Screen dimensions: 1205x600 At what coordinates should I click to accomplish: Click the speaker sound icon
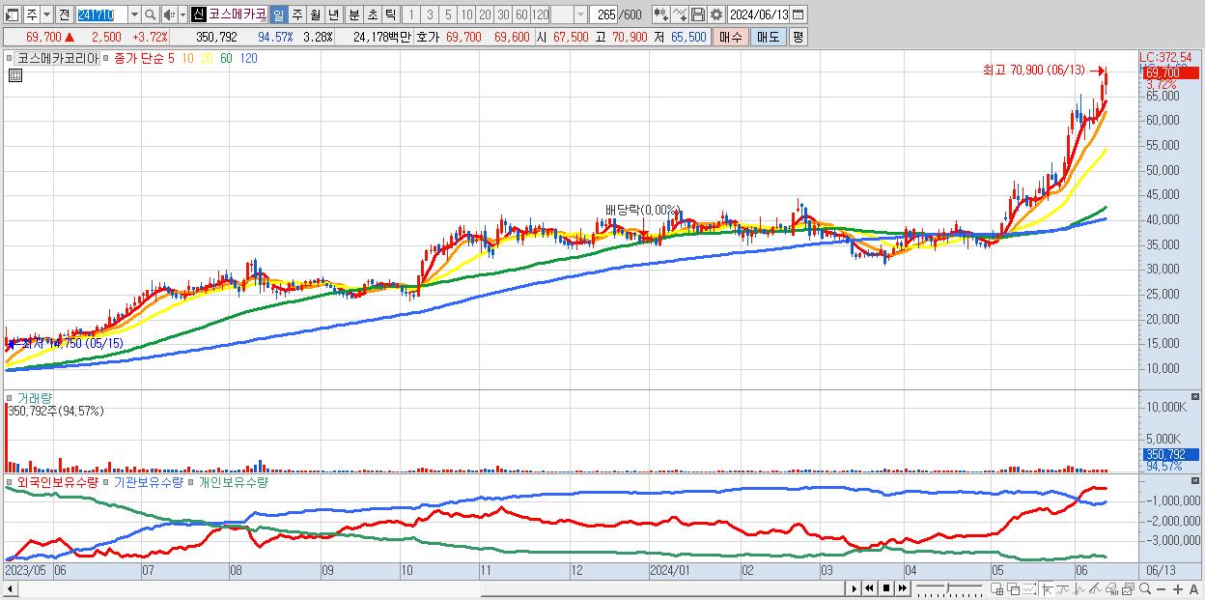coord(169,14)
